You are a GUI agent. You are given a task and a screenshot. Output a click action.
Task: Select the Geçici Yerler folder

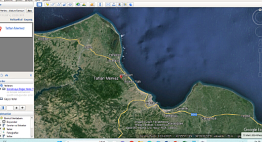(10, 99)
